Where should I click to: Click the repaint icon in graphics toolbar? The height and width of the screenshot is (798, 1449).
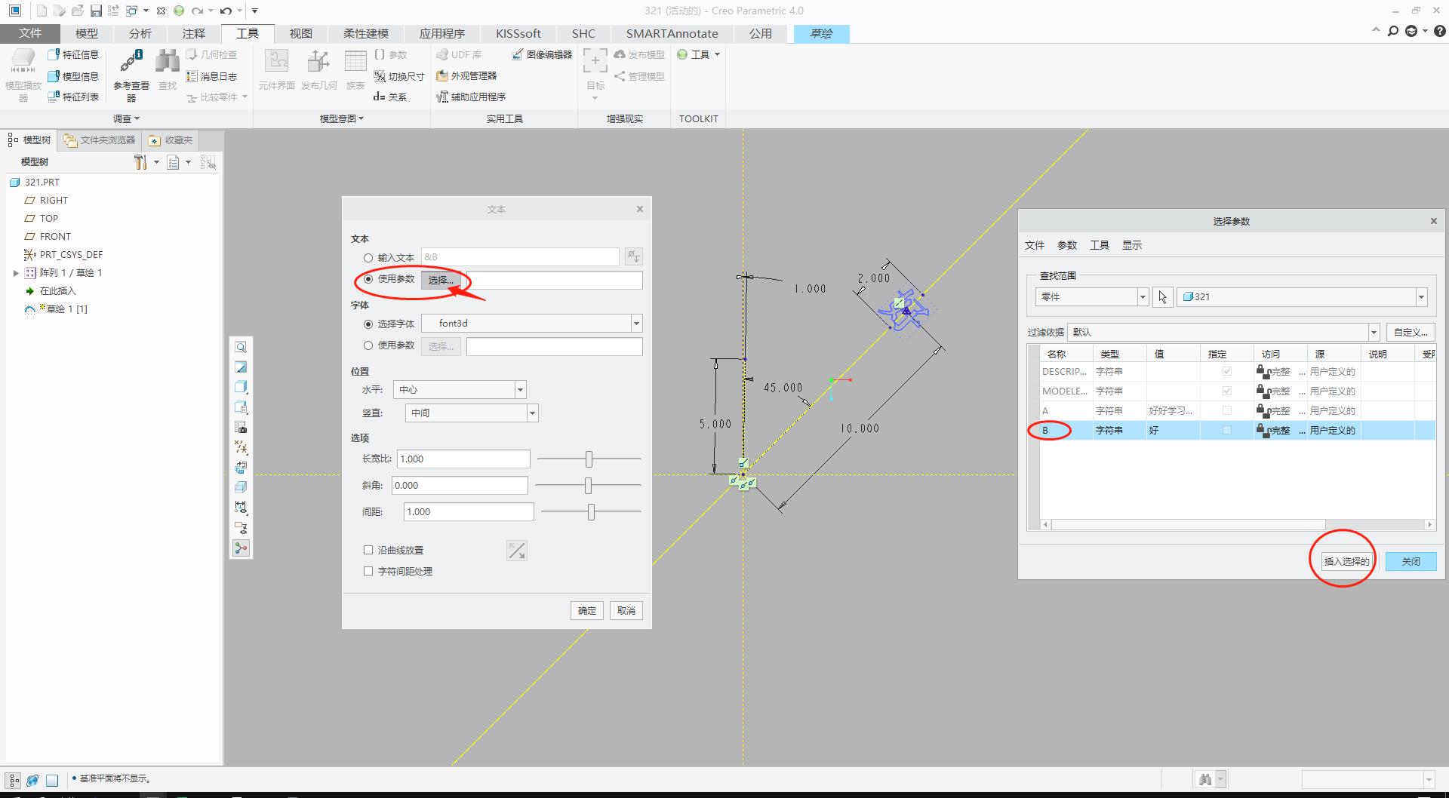(x=241, y=367)
